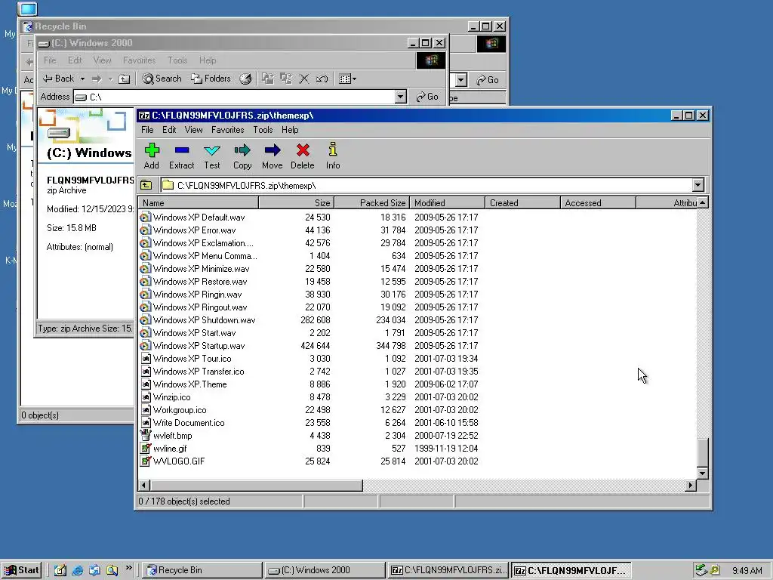Open the Favorites menu in 7-Zip
The image size is (773, 580).
pos(228,130)
